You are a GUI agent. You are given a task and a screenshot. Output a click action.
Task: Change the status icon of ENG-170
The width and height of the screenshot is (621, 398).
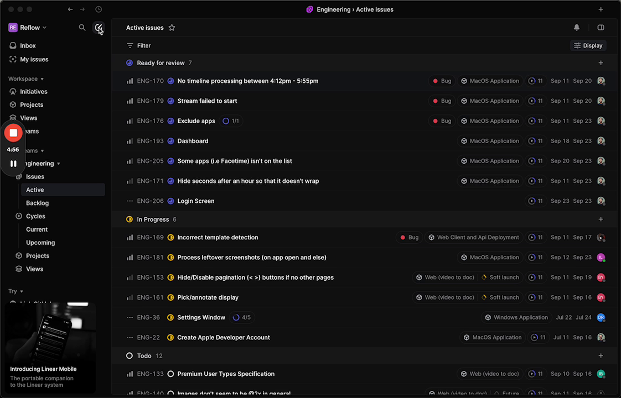click(x=170, y=81)
